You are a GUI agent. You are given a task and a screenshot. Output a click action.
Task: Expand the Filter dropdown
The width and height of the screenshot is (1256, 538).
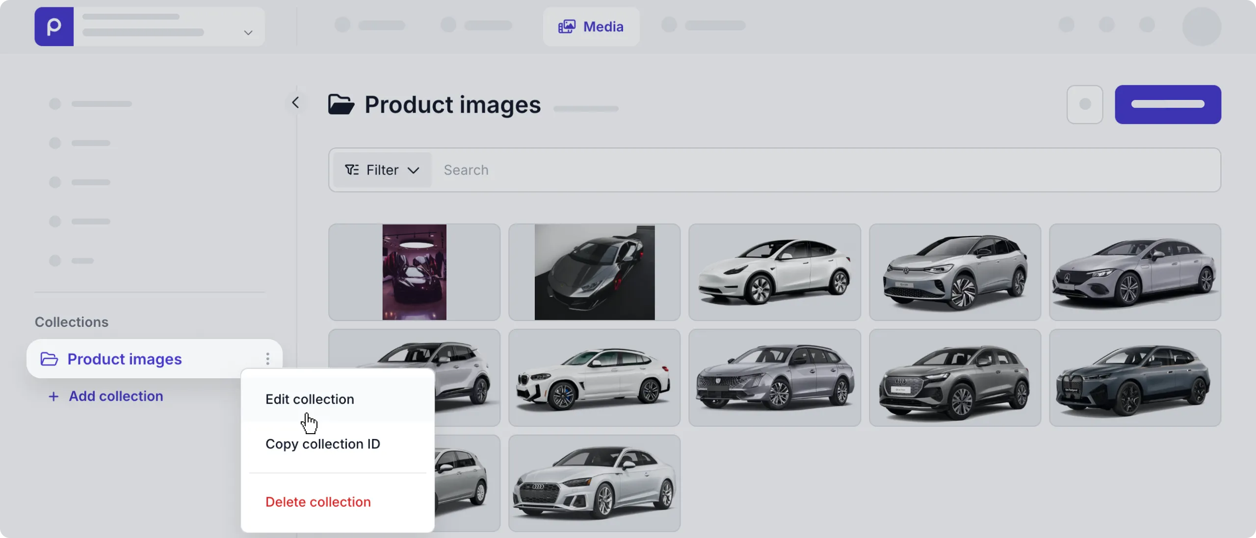tap(382, 170)
